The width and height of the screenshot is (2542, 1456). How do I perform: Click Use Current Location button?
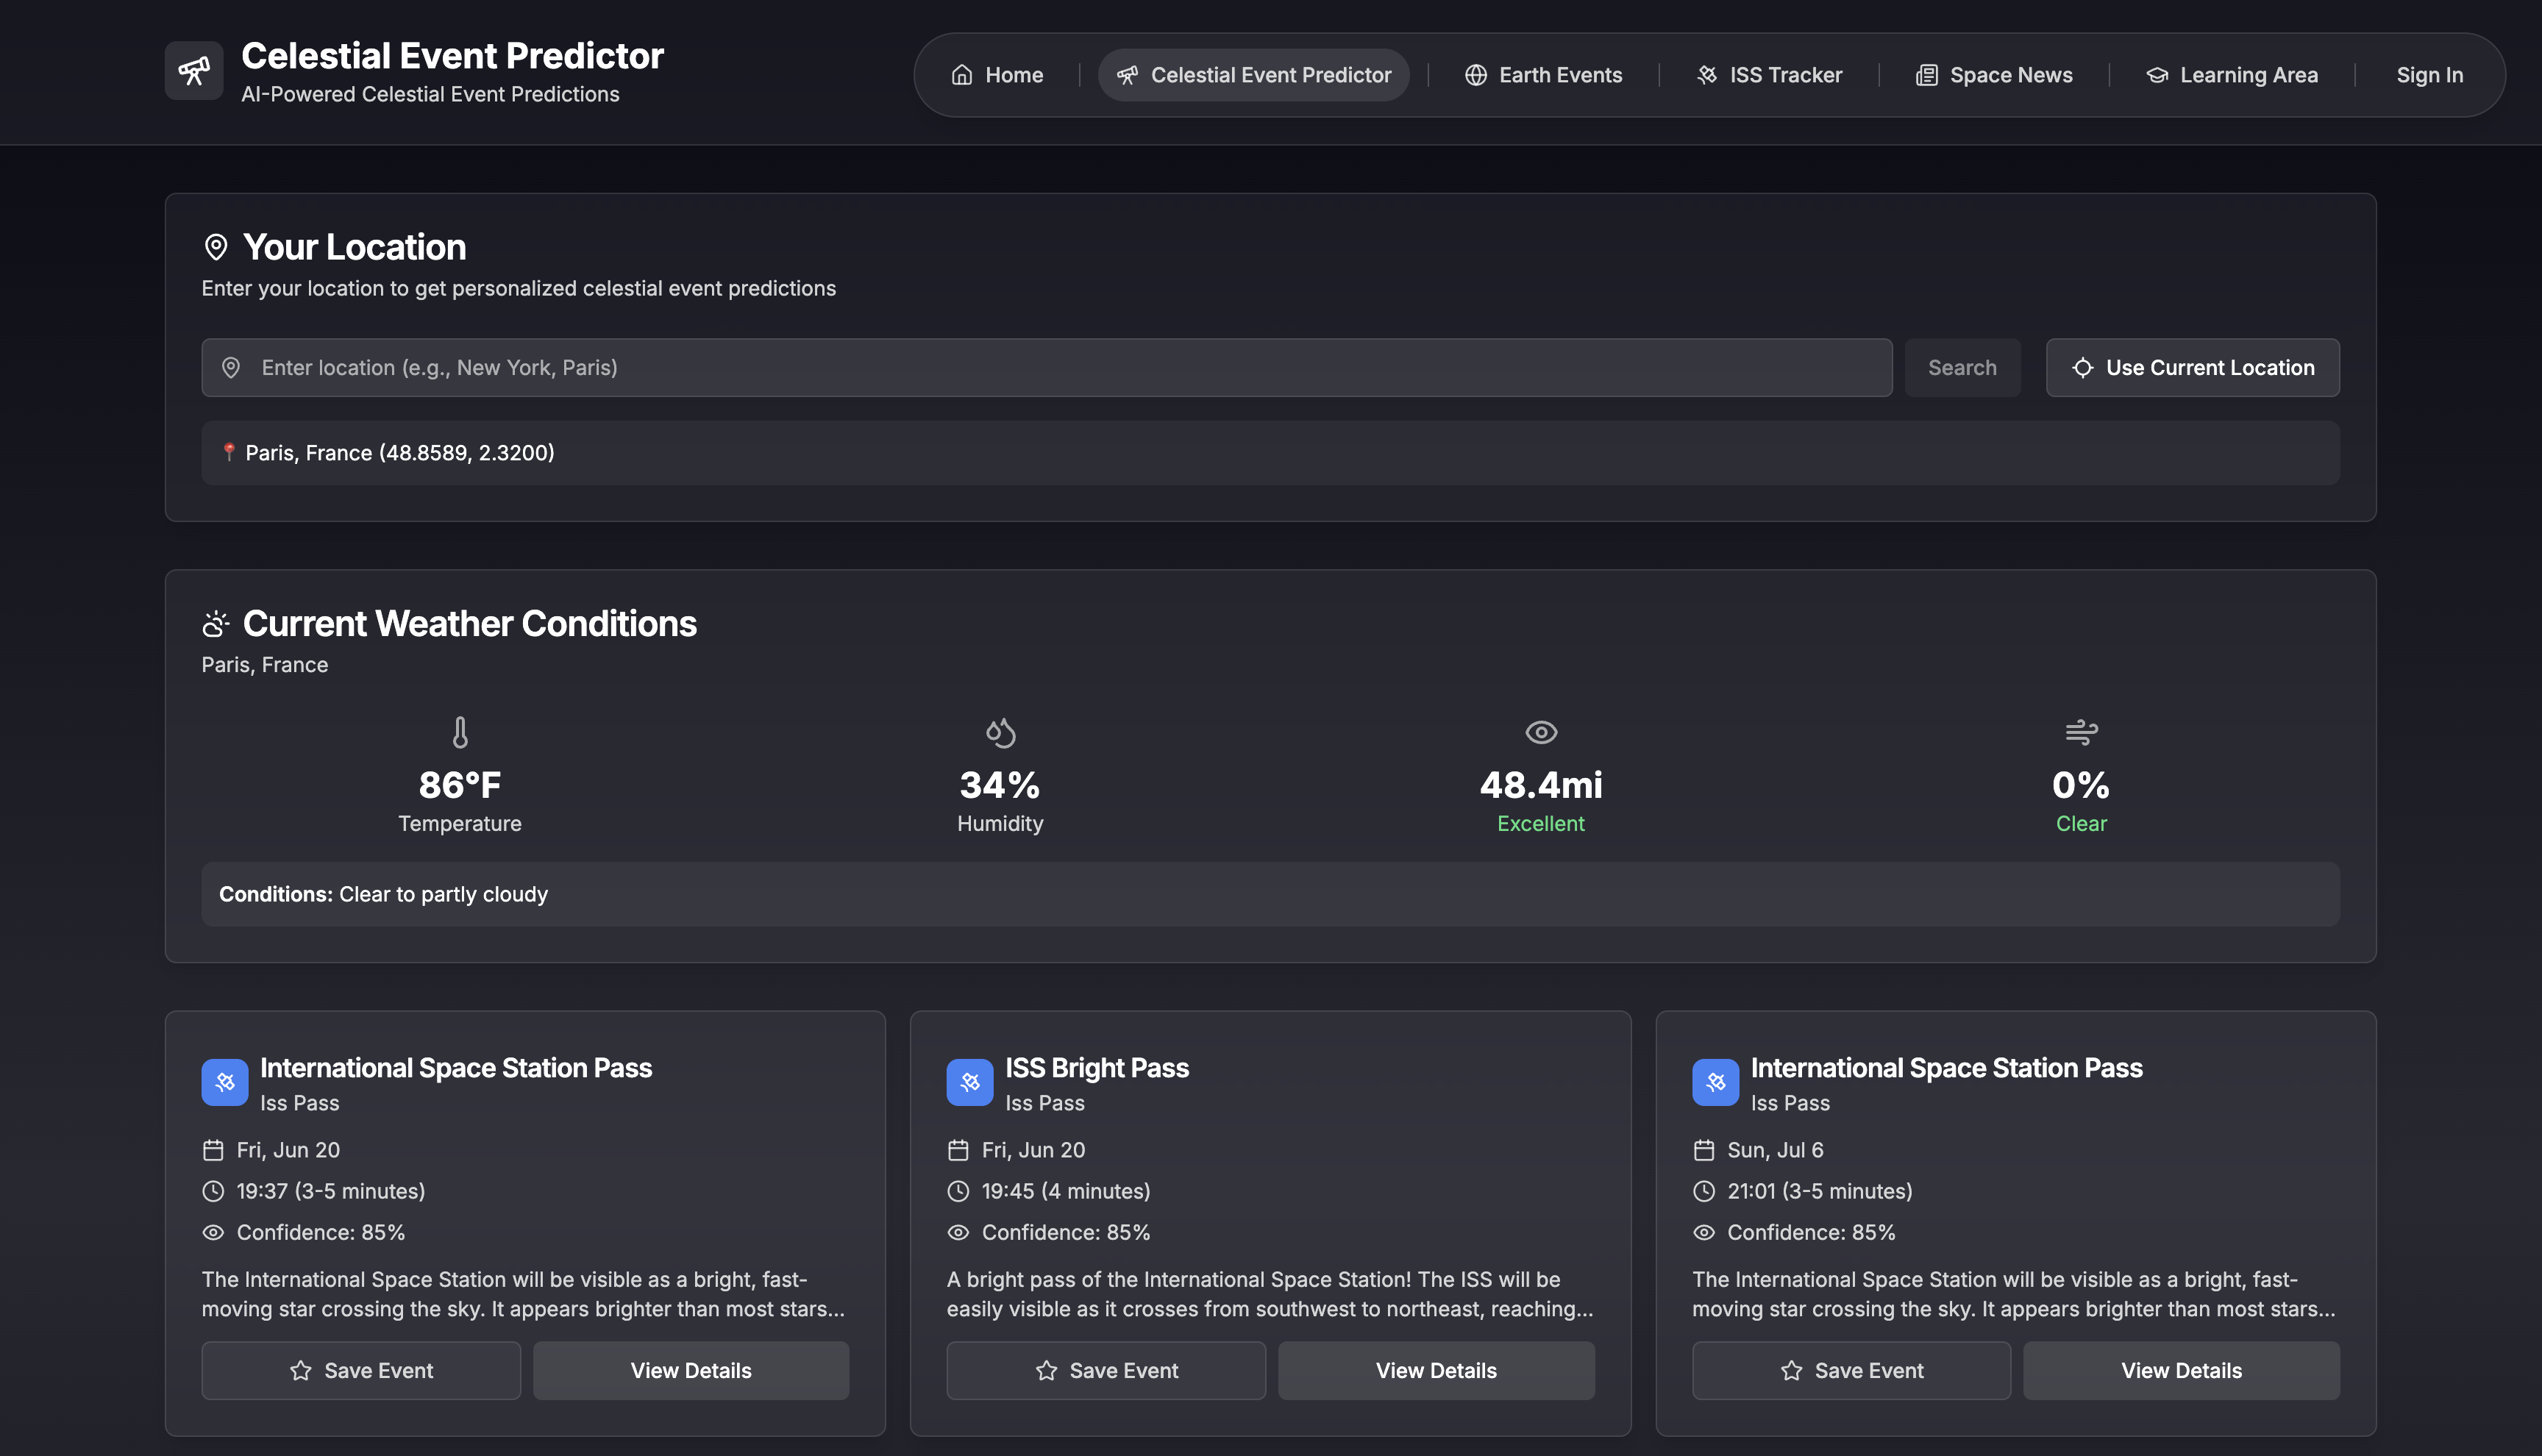pos(2192,368)
